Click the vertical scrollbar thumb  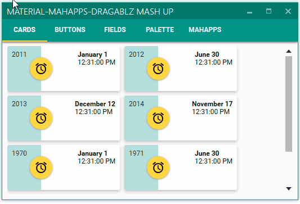pyautogui.click(x=289, y=104)
